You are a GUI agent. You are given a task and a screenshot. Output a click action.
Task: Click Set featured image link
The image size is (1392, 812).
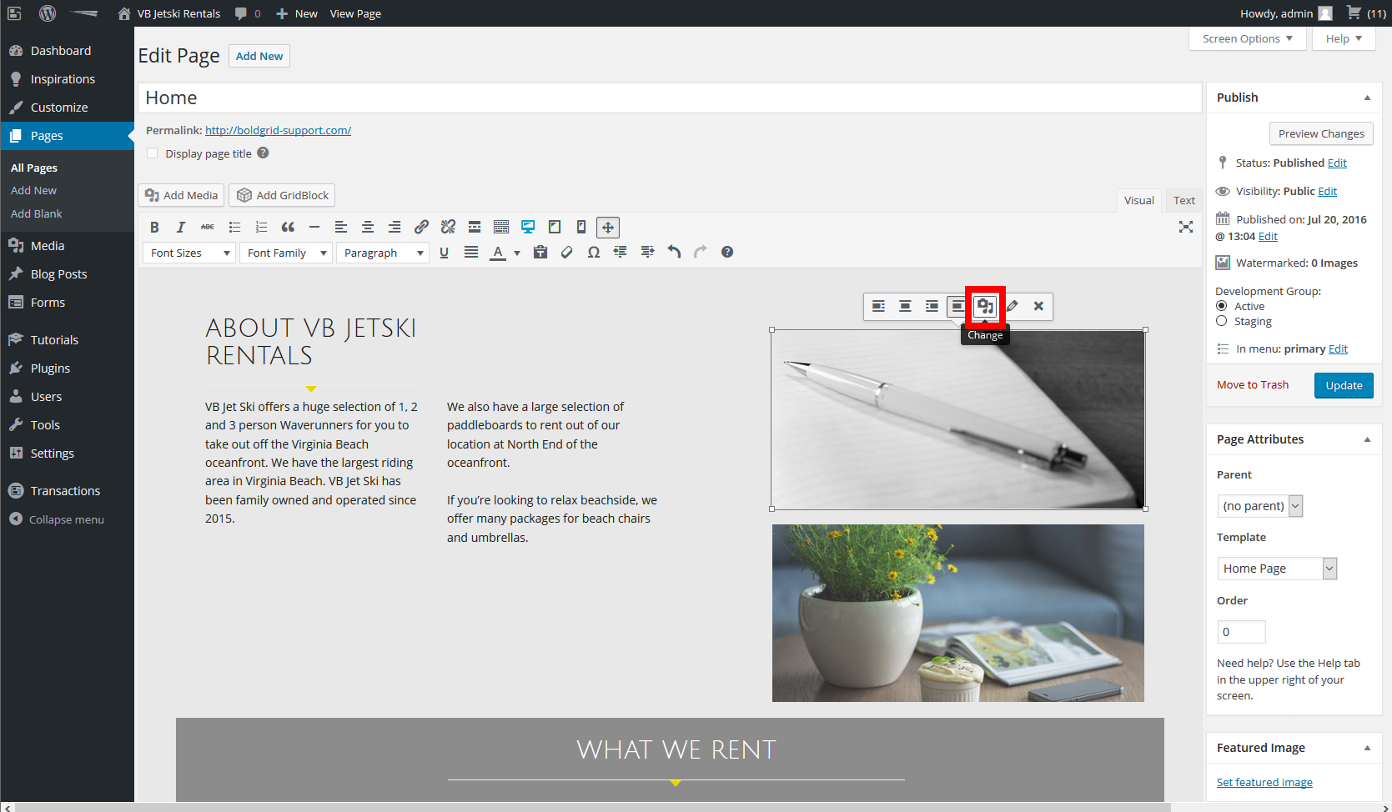[x=1264, y=782]
